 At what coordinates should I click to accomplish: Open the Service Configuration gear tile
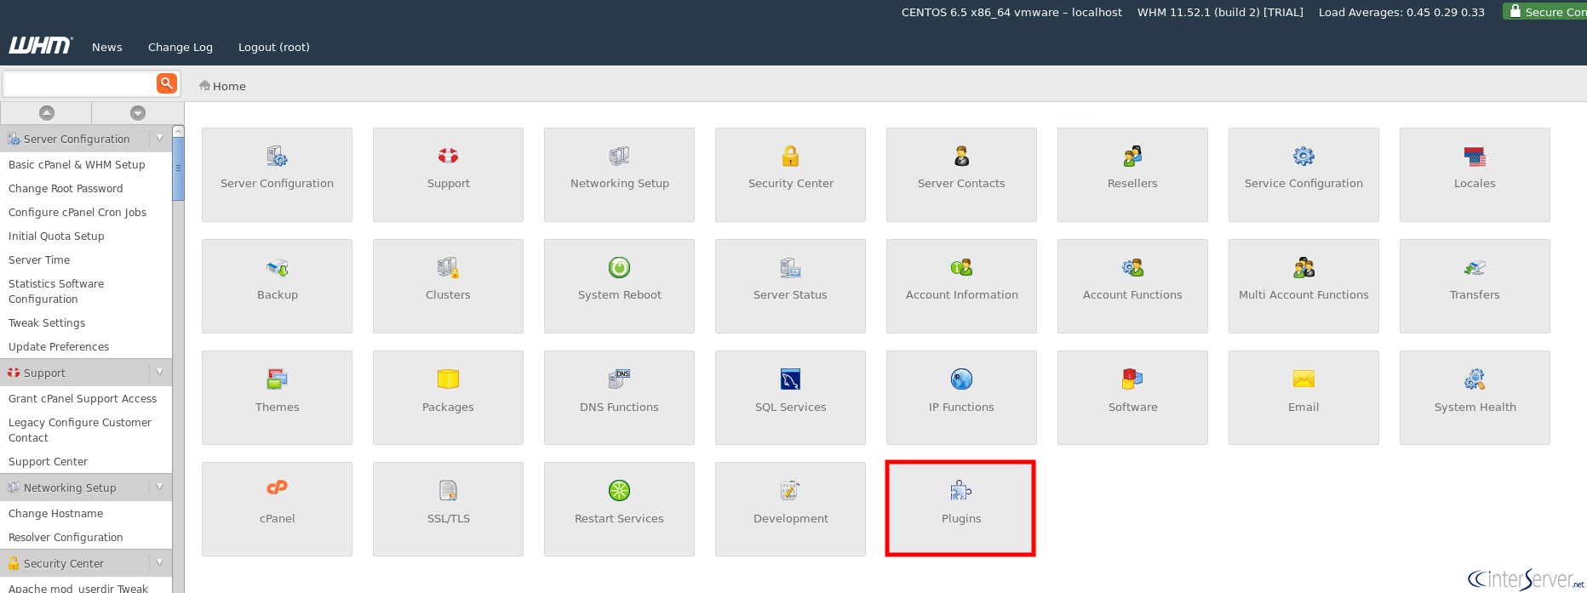tap(1303, 174)
